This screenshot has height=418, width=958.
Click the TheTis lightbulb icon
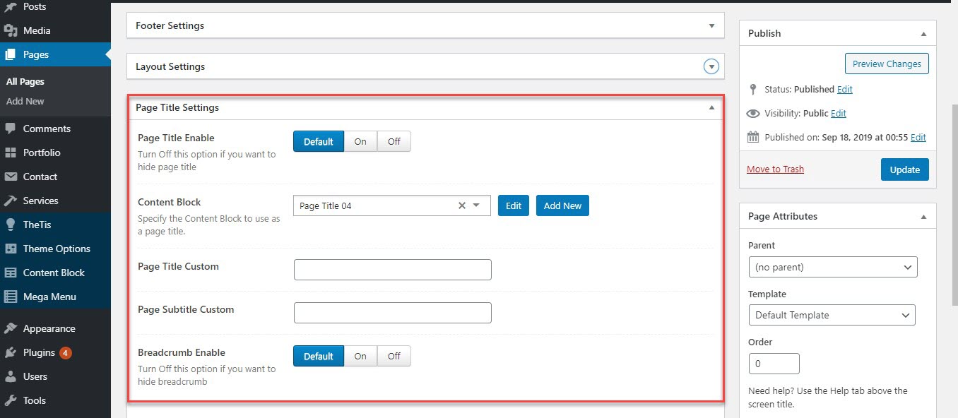coord(11,225)
